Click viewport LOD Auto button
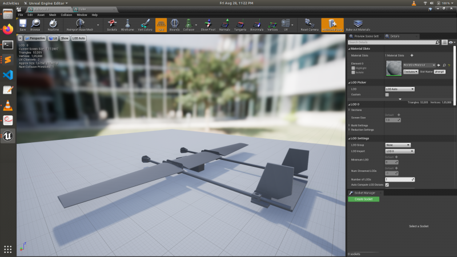Viewport: 457px width, 257px height. coord(79,38)
